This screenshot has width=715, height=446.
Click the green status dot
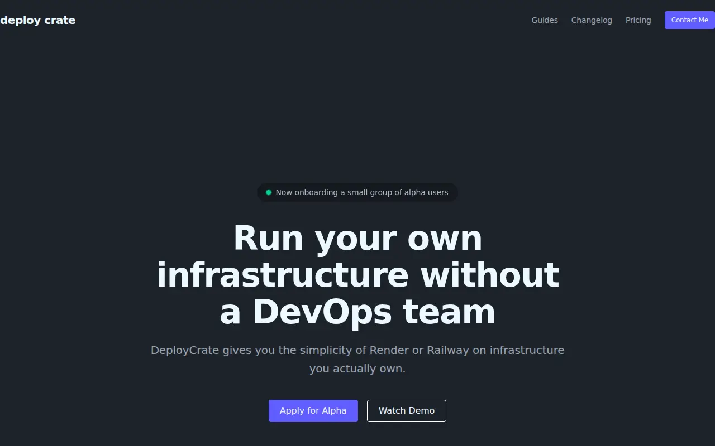[x=269, y=192]
